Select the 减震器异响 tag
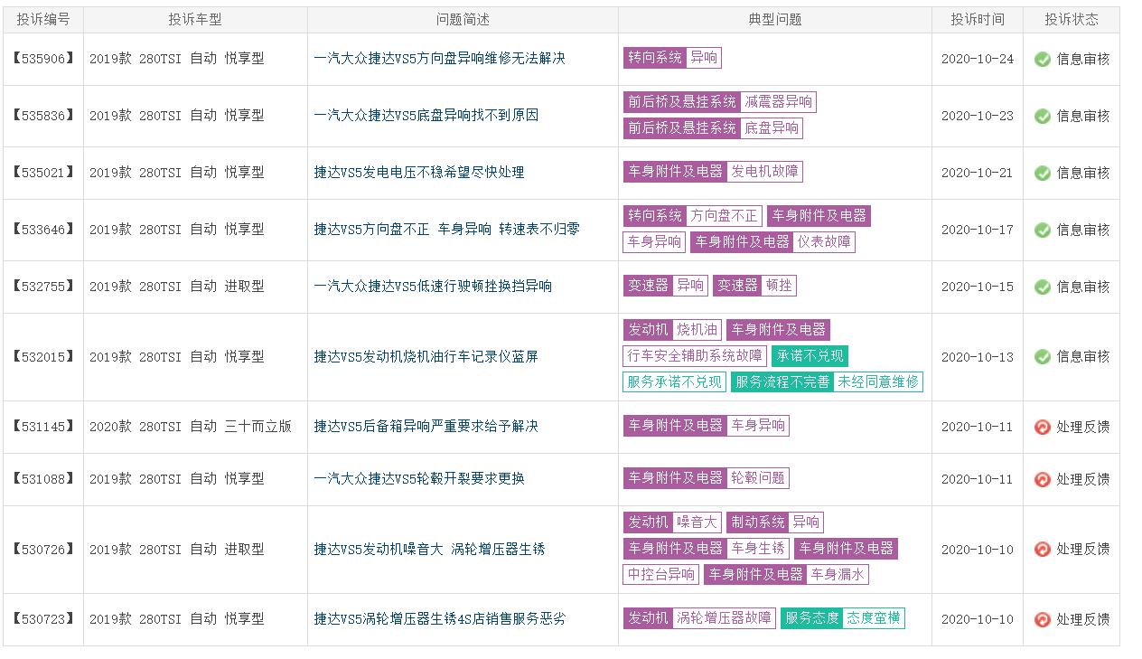Viewport: 1142px width, 659px height. pos(778,102)
